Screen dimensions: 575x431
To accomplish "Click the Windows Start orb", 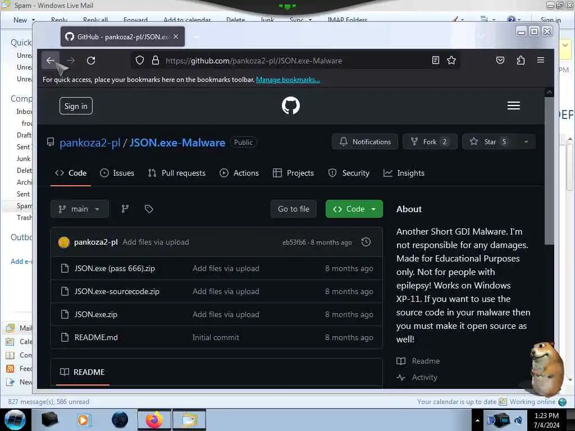I will pos(15,420).
